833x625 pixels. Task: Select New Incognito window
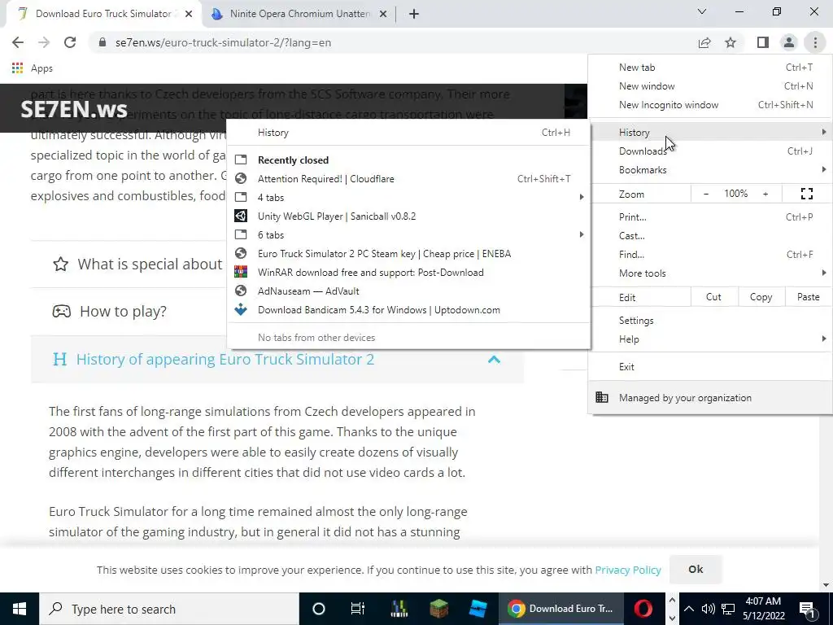click(710, 105)
